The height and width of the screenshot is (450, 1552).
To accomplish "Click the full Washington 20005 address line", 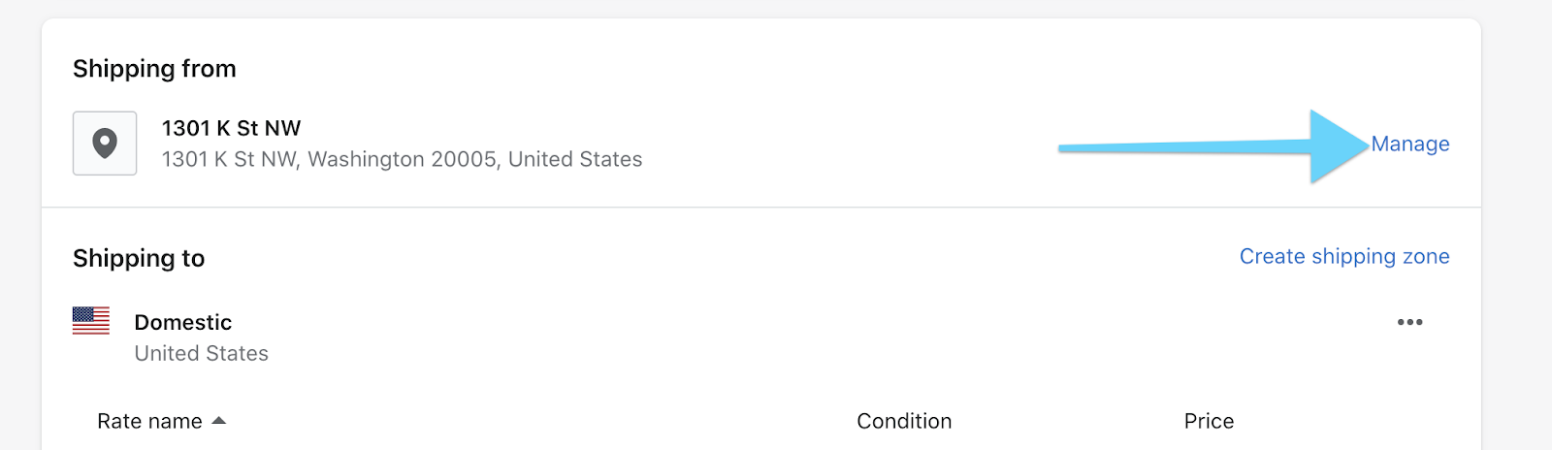I will (402, 159).
